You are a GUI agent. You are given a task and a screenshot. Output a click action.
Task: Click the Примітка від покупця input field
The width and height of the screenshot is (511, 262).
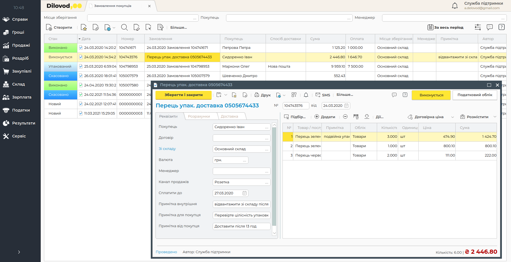241,226
